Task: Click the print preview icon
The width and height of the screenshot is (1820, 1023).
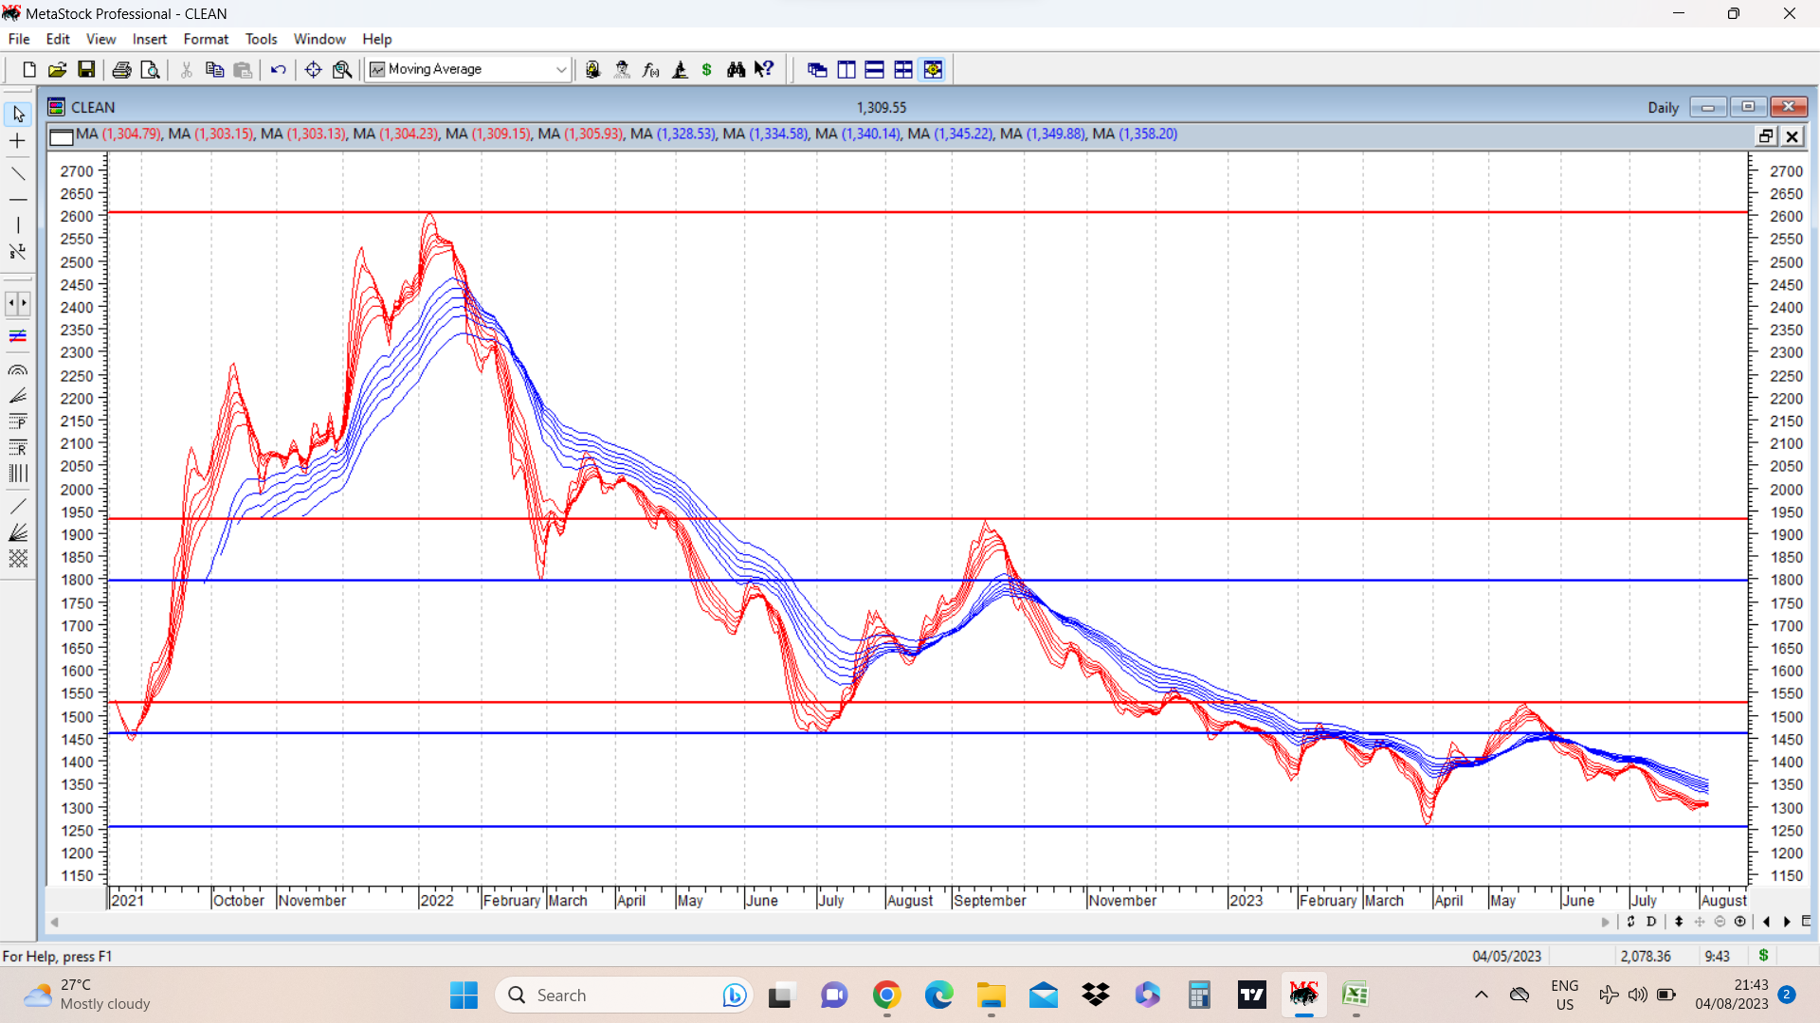Action: 150,69
